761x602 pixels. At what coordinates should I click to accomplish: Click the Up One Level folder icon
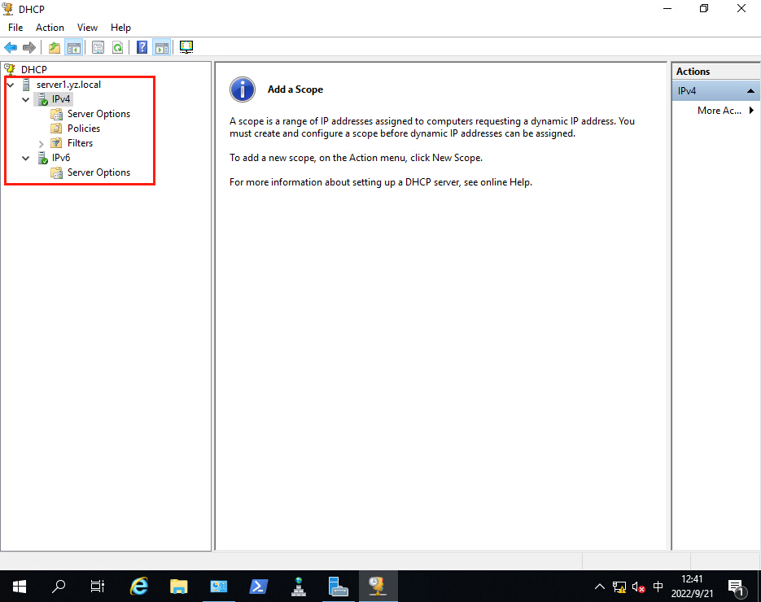[55, 47]
